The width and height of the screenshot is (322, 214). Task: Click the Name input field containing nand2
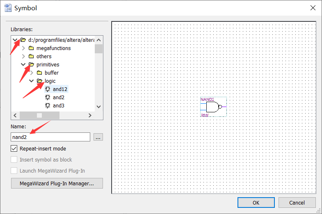tap(50, 137)
